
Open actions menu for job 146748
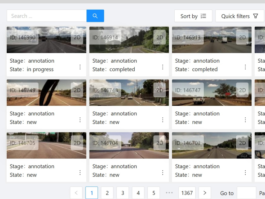163,120
